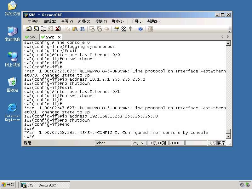
Task: Click the Quick Connect lightning icon
Action: tap(36, 29)
